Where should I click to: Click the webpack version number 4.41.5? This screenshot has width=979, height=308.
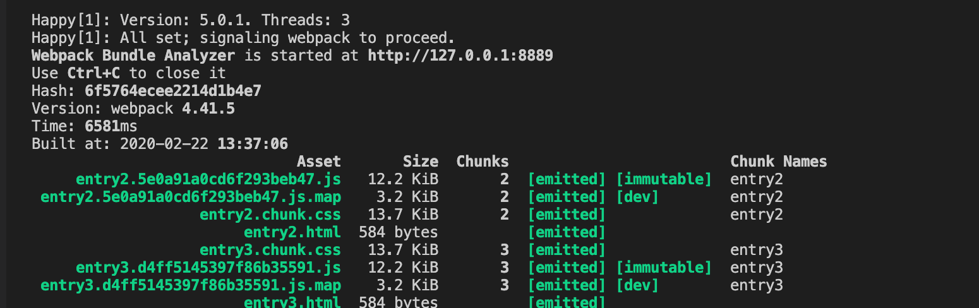(x=208, y=109)
